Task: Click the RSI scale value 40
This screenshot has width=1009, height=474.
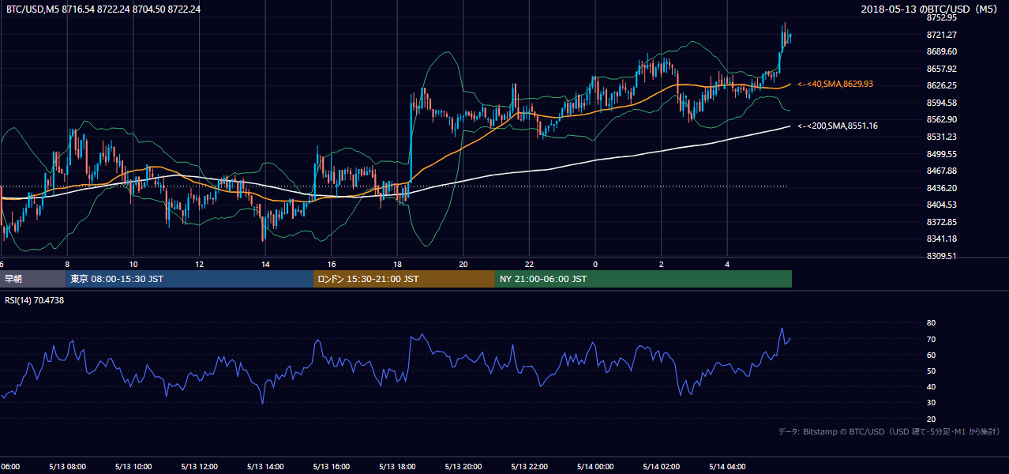Action: [932, 386]
